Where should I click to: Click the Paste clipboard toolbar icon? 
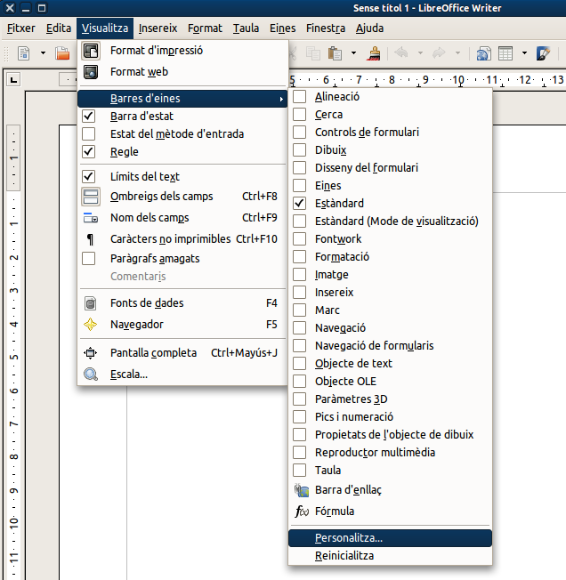tap(335, 53)
